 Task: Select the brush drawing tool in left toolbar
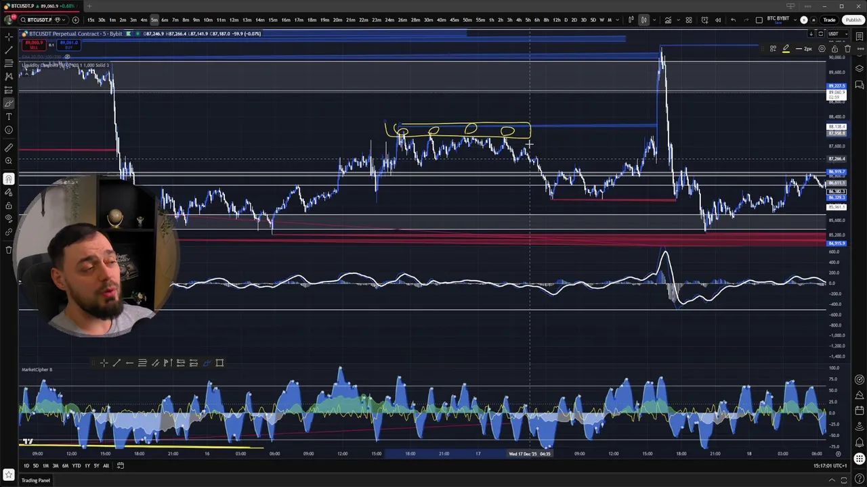pos(9,103)
